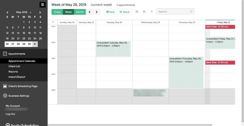Select day 22 in mini calendar

tap(24, 38)
